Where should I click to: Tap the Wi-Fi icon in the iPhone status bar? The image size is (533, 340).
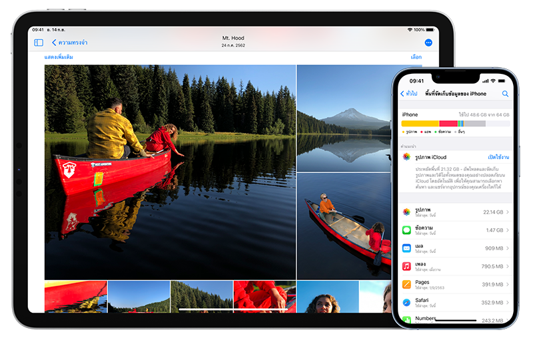click(493, 81)
